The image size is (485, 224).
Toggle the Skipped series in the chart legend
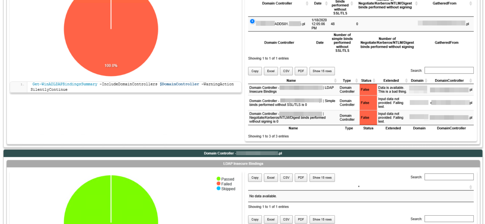[226, 189]
